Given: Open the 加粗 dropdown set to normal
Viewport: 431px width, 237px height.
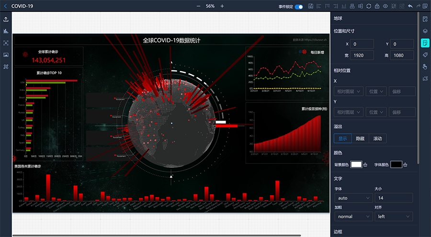Looking at the screenshot, I should (353, 217).
